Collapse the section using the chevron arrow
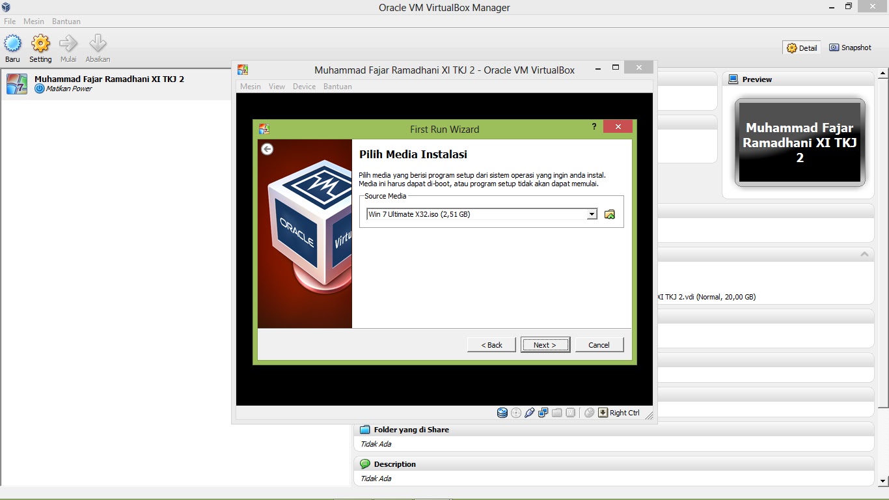Screen dimensions: 889x500 [864, 254]
